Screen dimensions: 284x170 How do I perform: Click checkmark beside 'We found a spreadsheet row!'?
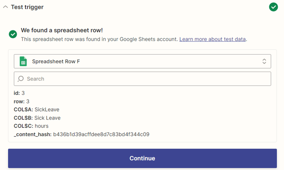point(13,34)
